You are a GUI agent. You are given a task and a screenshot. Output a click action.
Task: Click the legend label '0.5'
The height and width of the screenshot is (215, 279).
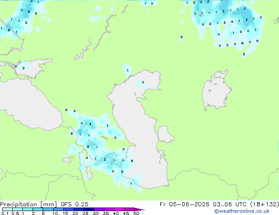coord(15,213)
